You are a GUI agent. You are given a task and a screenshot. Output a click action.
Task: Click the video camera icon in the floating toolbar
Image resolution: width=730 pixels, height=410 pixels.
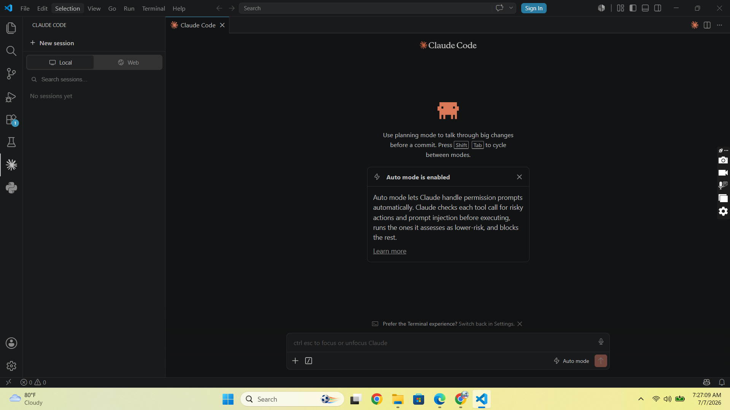(x=723, y=173)
